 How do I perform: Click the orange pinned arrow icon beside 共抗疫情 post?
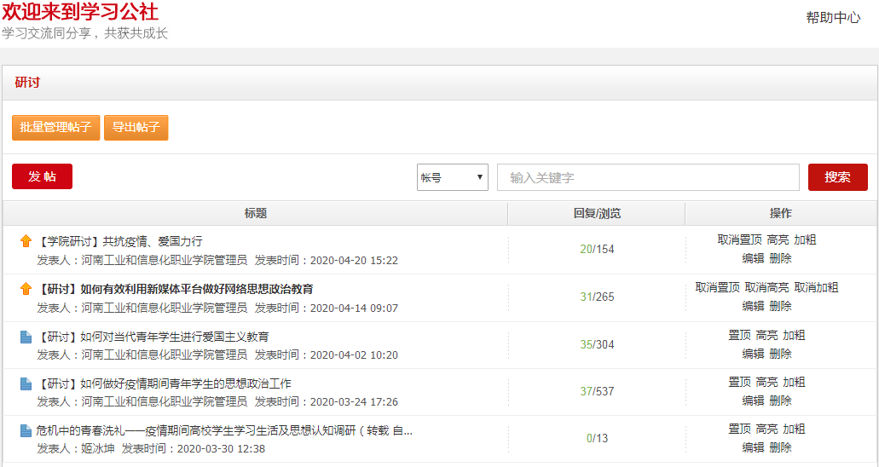coord(26,242)
